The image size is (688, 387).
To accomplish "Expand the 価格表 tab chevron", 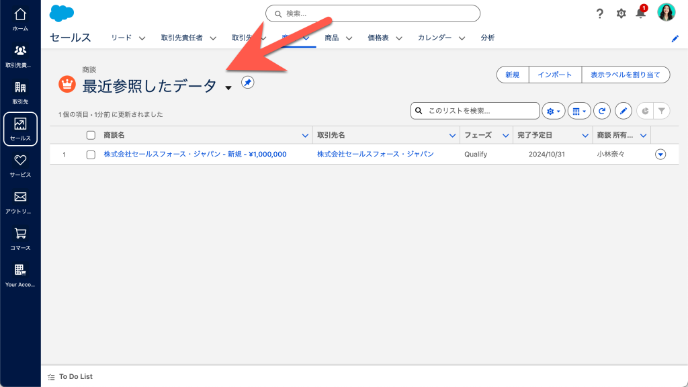I will (399, 38).
